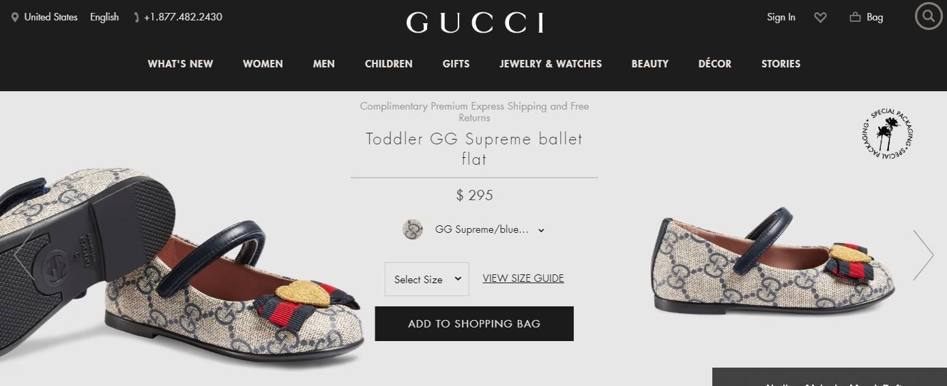Image resolution: width=947 pixels, height=386 pixels.
Task: Click the United States location pin
Action: (x=15, y=17)
